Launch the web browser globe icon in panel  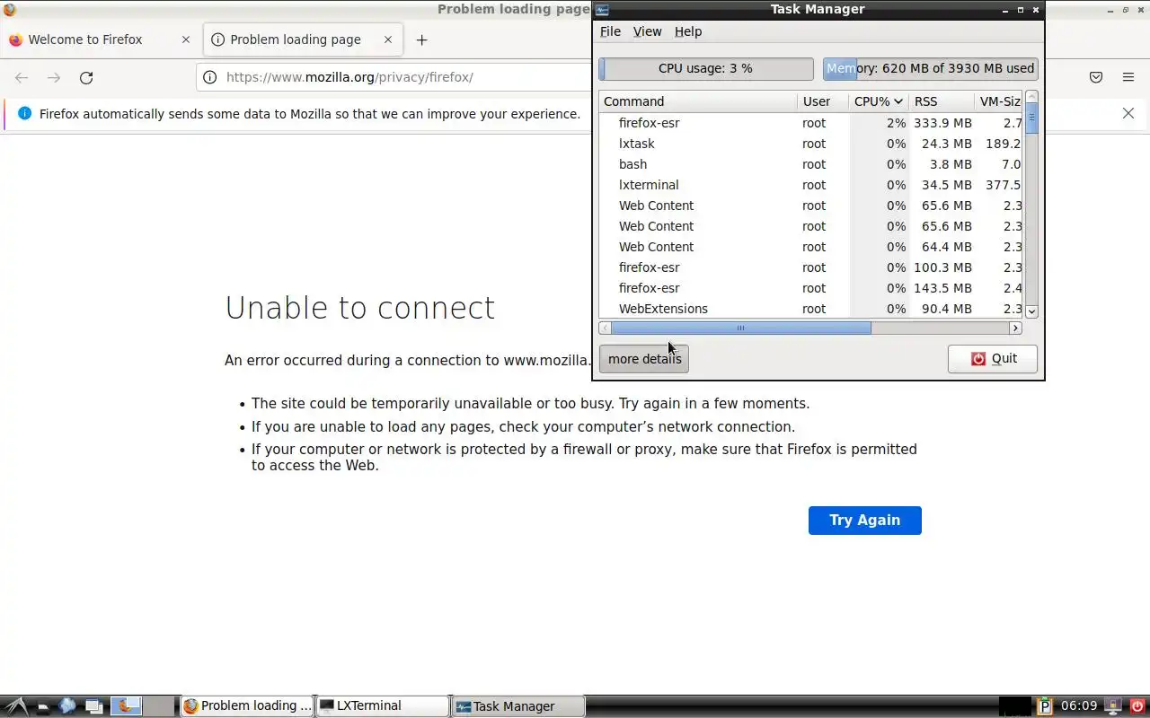(x=67, y=706)
